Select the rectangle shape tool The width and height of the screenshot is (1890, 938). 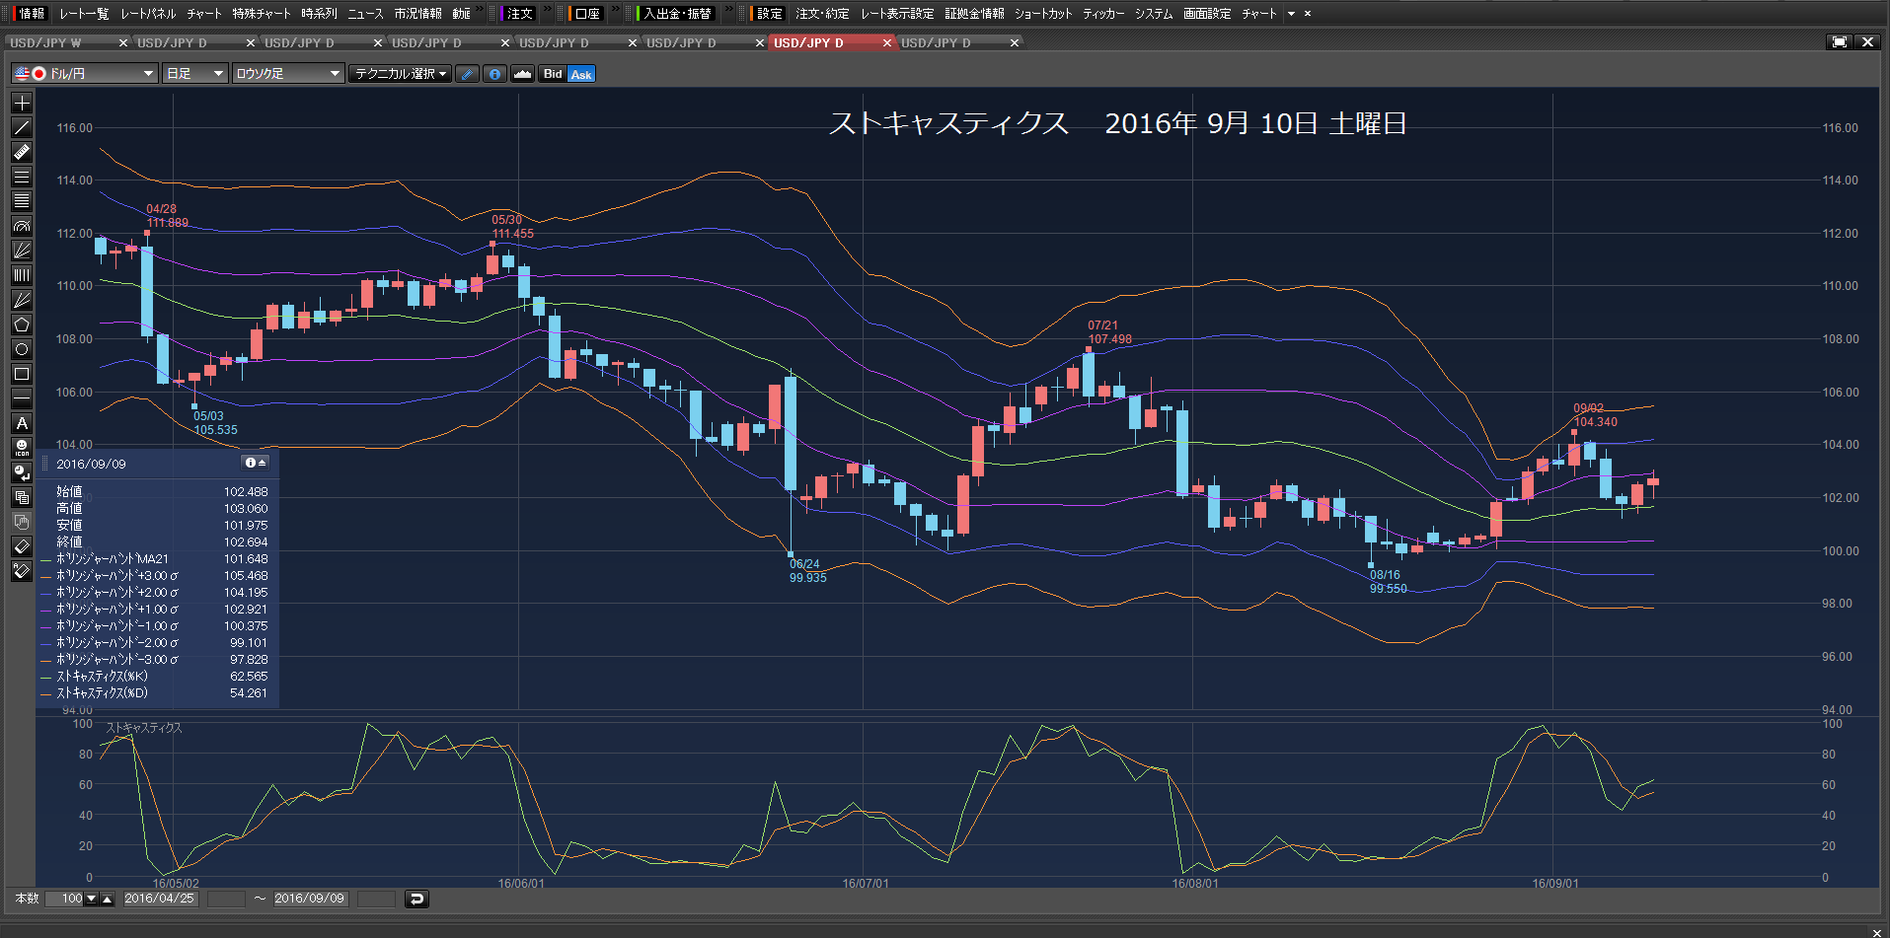pos(22,374)
